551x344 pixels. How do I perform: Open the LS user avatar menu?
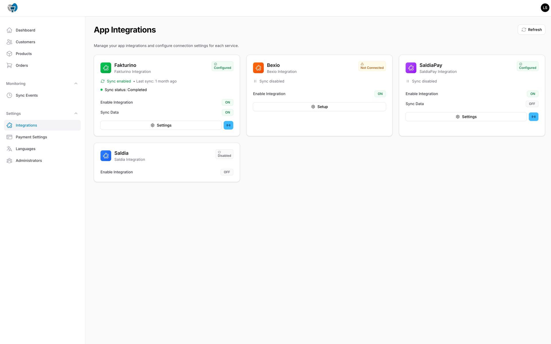tap(544, 8)
